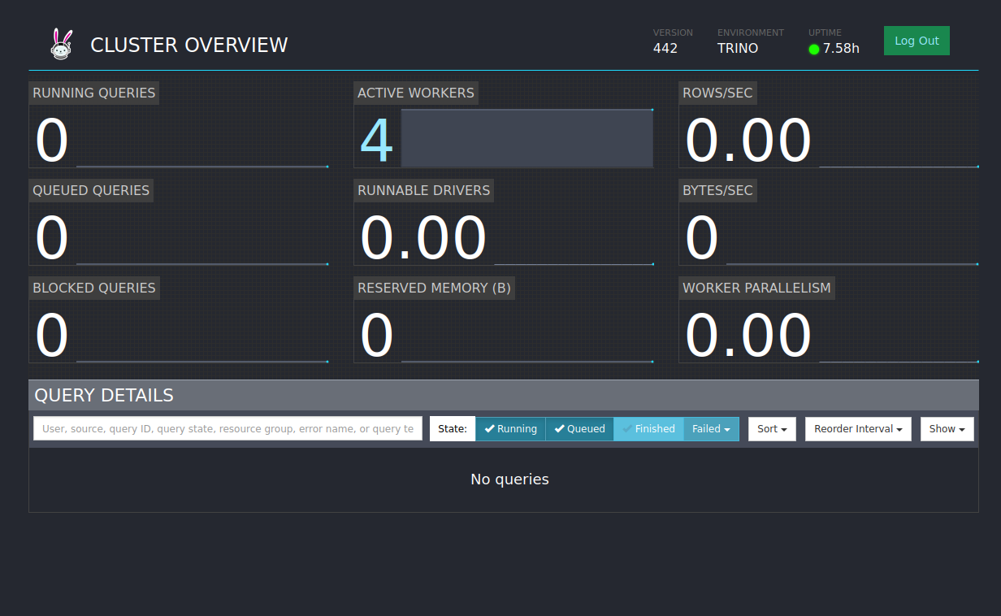Click the green uptime status indicator
The width and height of the screenshot is (1001, 616).
click(813, 49)
